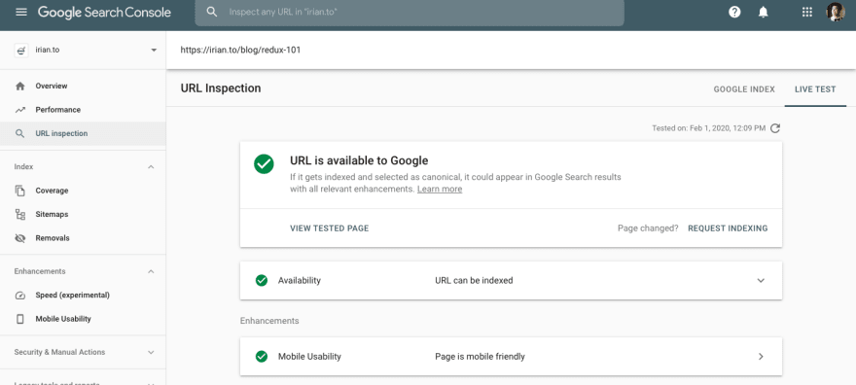Click Request Indexing
This screenshot has height=385, width=856.
tap(728, 228)
